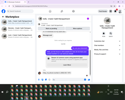Open the Friends icon in top navigation

62,11
